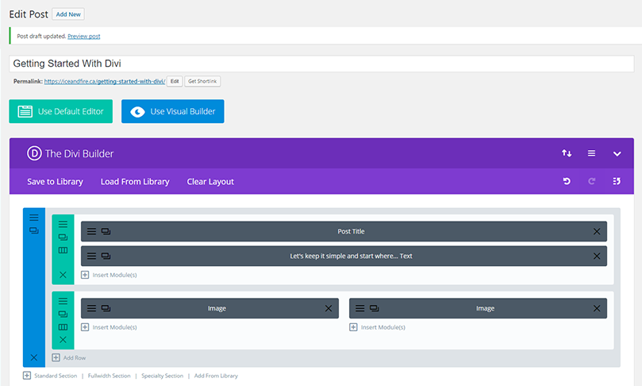
Task: Insert module in the first row
Action: tap(110, 275)
